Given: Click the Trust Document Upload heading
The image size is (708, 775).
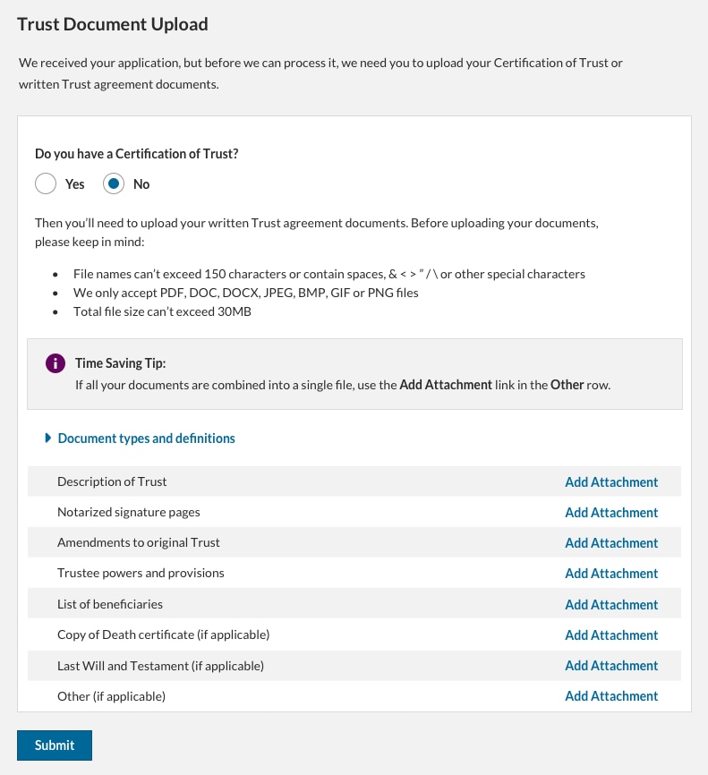Looking at the screenshot, I should point(113,24).
